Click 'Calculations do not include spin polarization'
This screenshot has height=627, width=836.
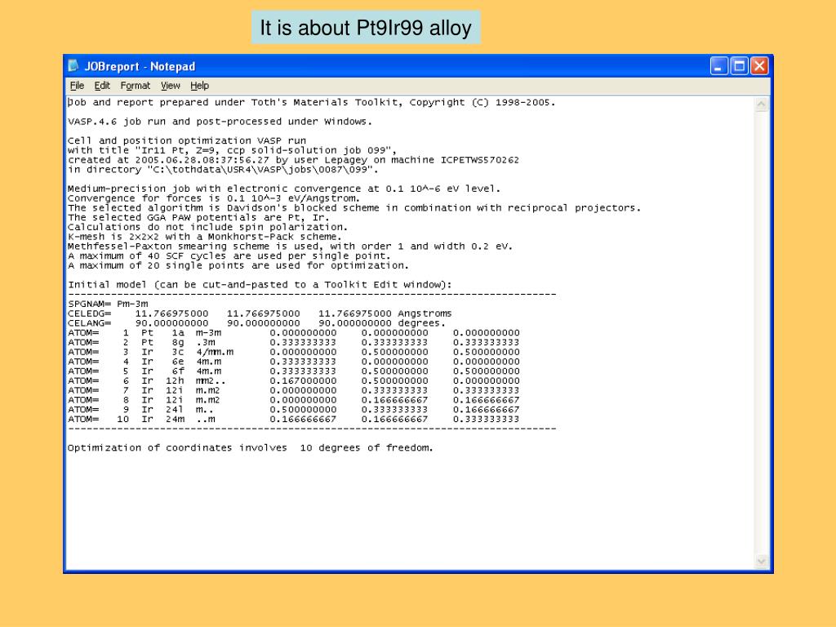207,227
